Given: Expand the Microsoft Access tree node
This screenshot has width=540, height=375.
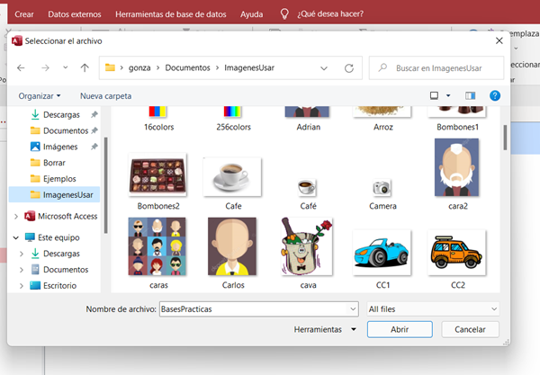Looking at the screenshot, I should point(16,217).
